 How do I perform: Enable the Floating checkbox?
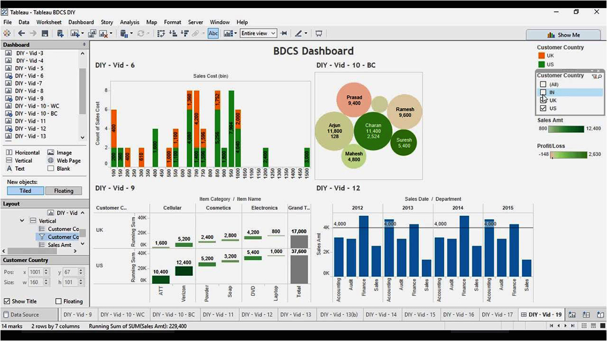click(x=58, y=301)
